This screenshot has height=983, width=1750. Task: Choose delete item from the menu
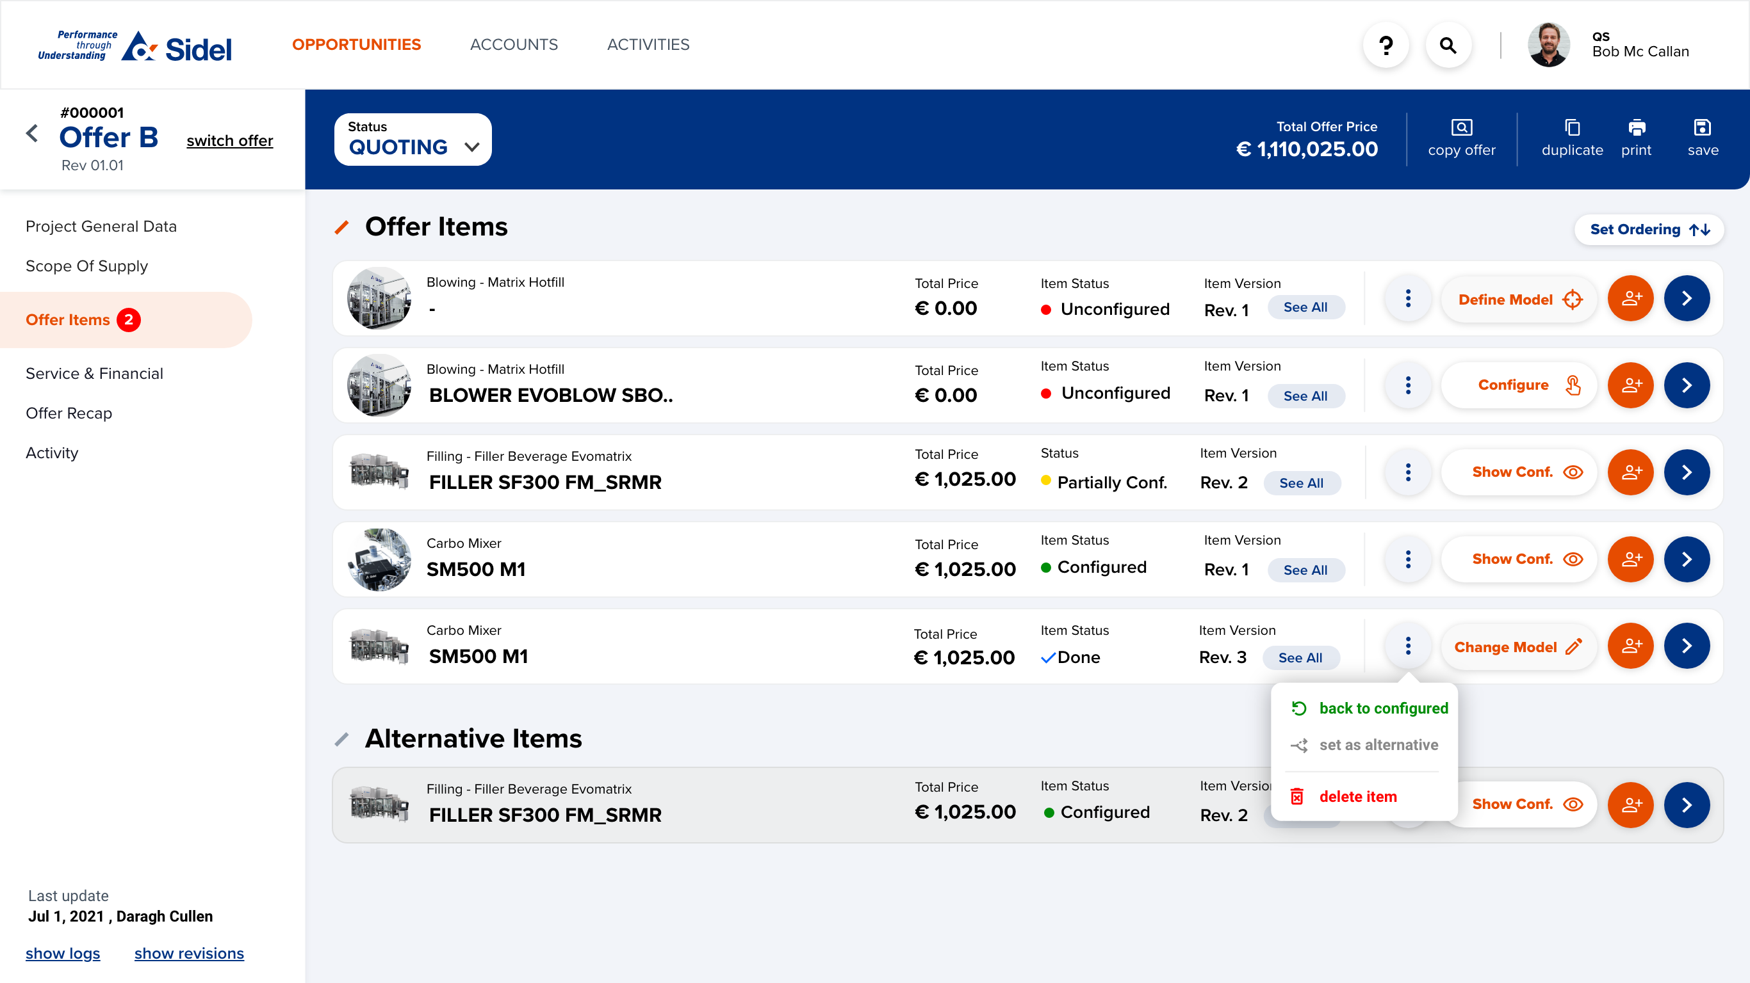[x=1344, y=796]
